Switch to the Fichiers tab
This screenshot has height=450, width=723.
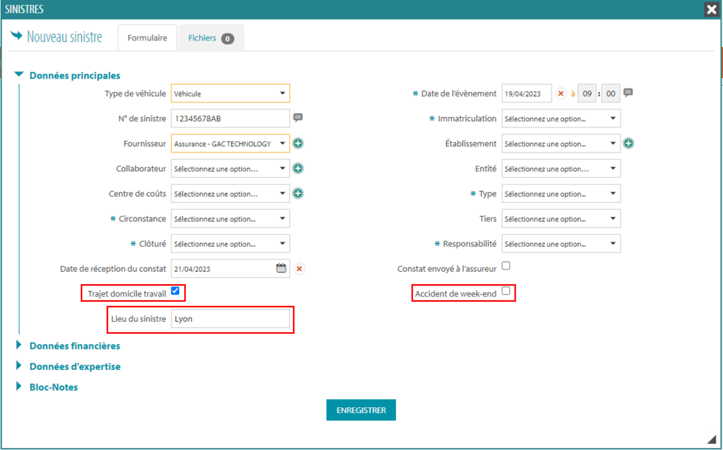tap(211, 38)
